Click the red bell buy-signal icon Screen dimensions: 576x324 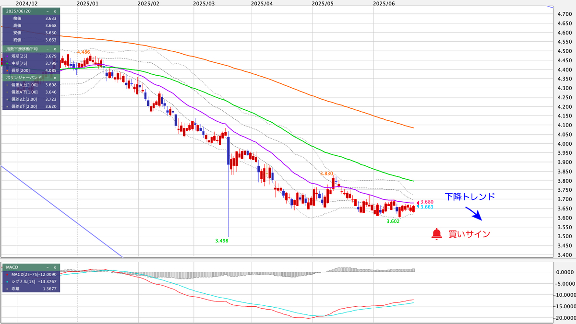436,234
